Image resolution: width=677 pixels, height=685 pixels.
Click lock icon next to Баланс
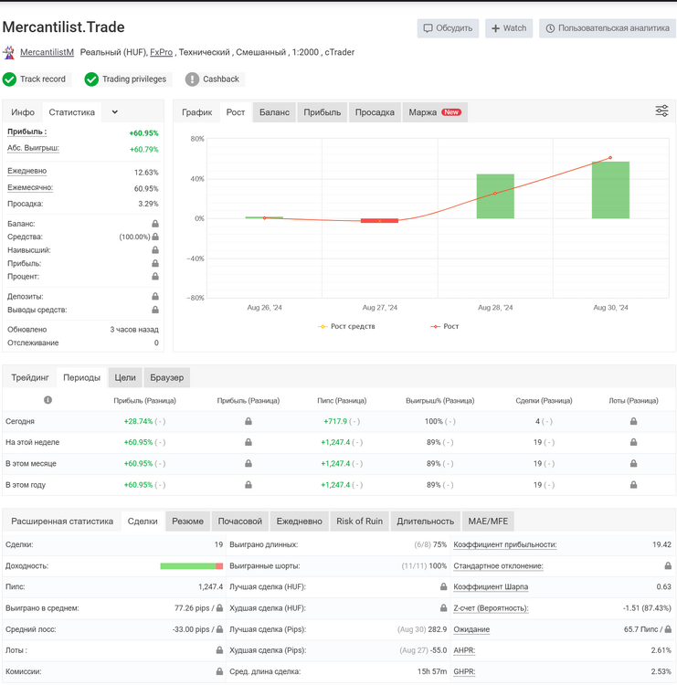click(155, 224)
